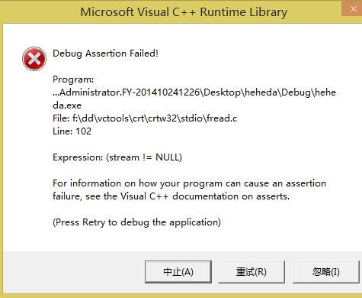Viewport: 362px width, 298px height.
Task: Click the File: label
Action: (61, 118)
